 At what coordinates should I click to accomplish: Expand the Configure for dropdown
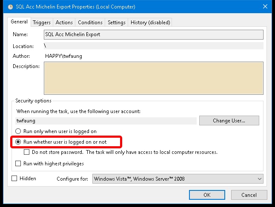[x=178, y=179]
